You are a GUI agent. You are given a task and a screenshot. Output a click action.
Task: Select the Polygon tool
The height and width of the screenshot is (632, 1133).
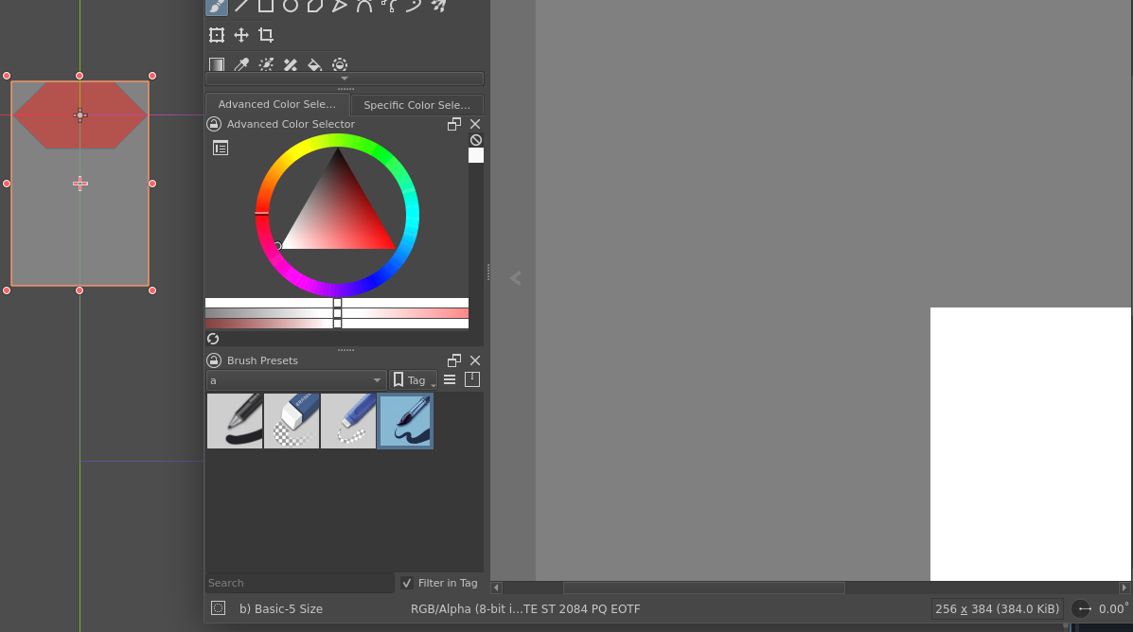point(315,6)
